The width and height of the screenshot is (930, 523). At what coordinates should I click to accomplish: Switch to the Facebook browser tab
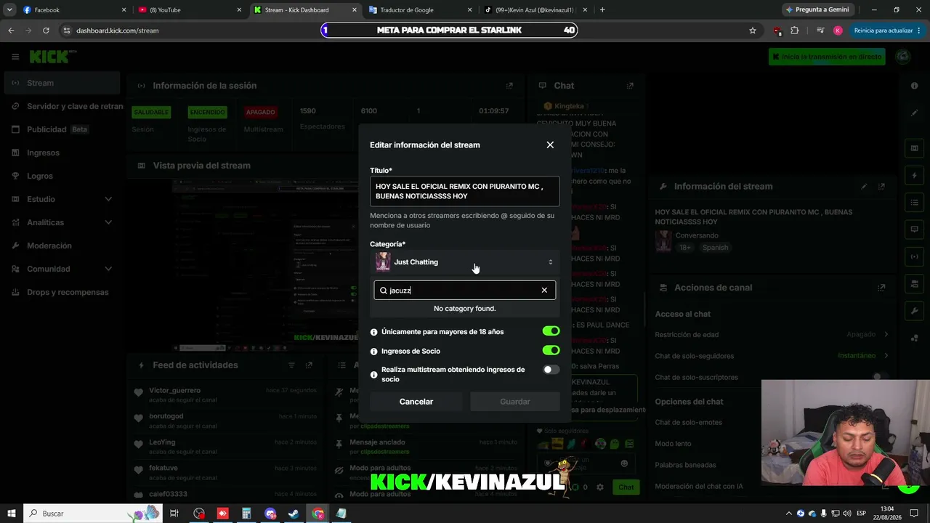pos(75,10)
